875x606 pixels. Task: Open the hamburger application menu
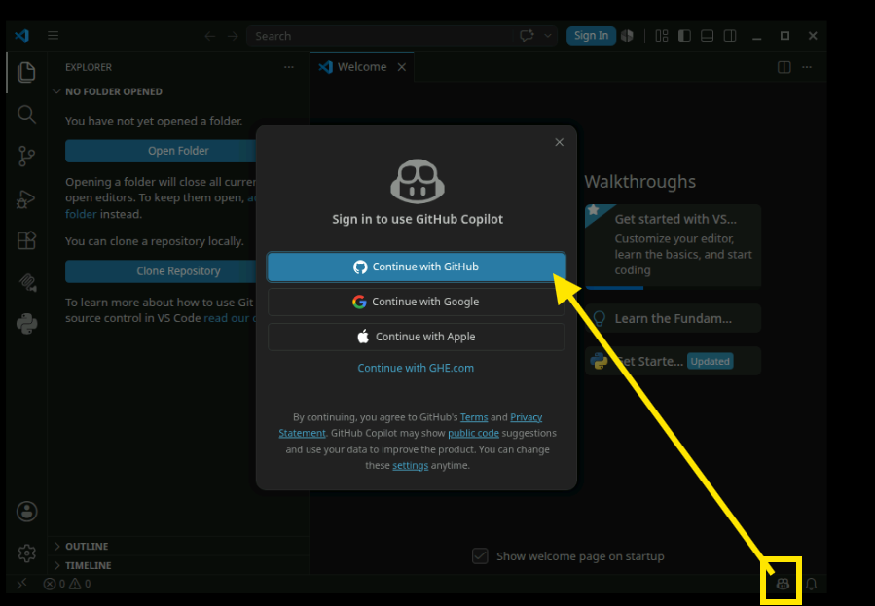tap(53, 36)
